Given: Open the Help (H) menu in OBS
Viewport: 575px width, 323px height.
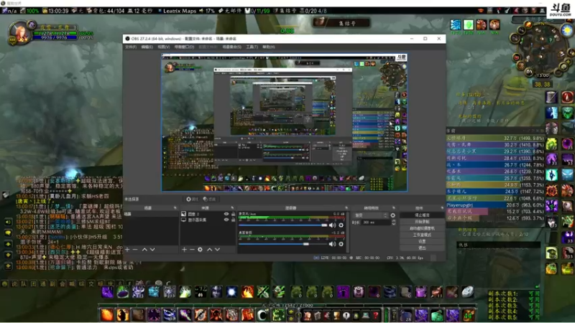Looking at the screenshot, I should pos(268,47).
